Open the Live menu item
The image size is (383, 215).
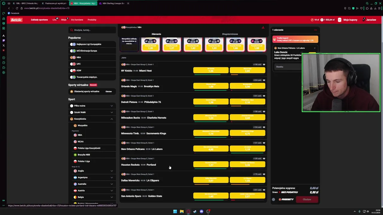coord(54,20)
